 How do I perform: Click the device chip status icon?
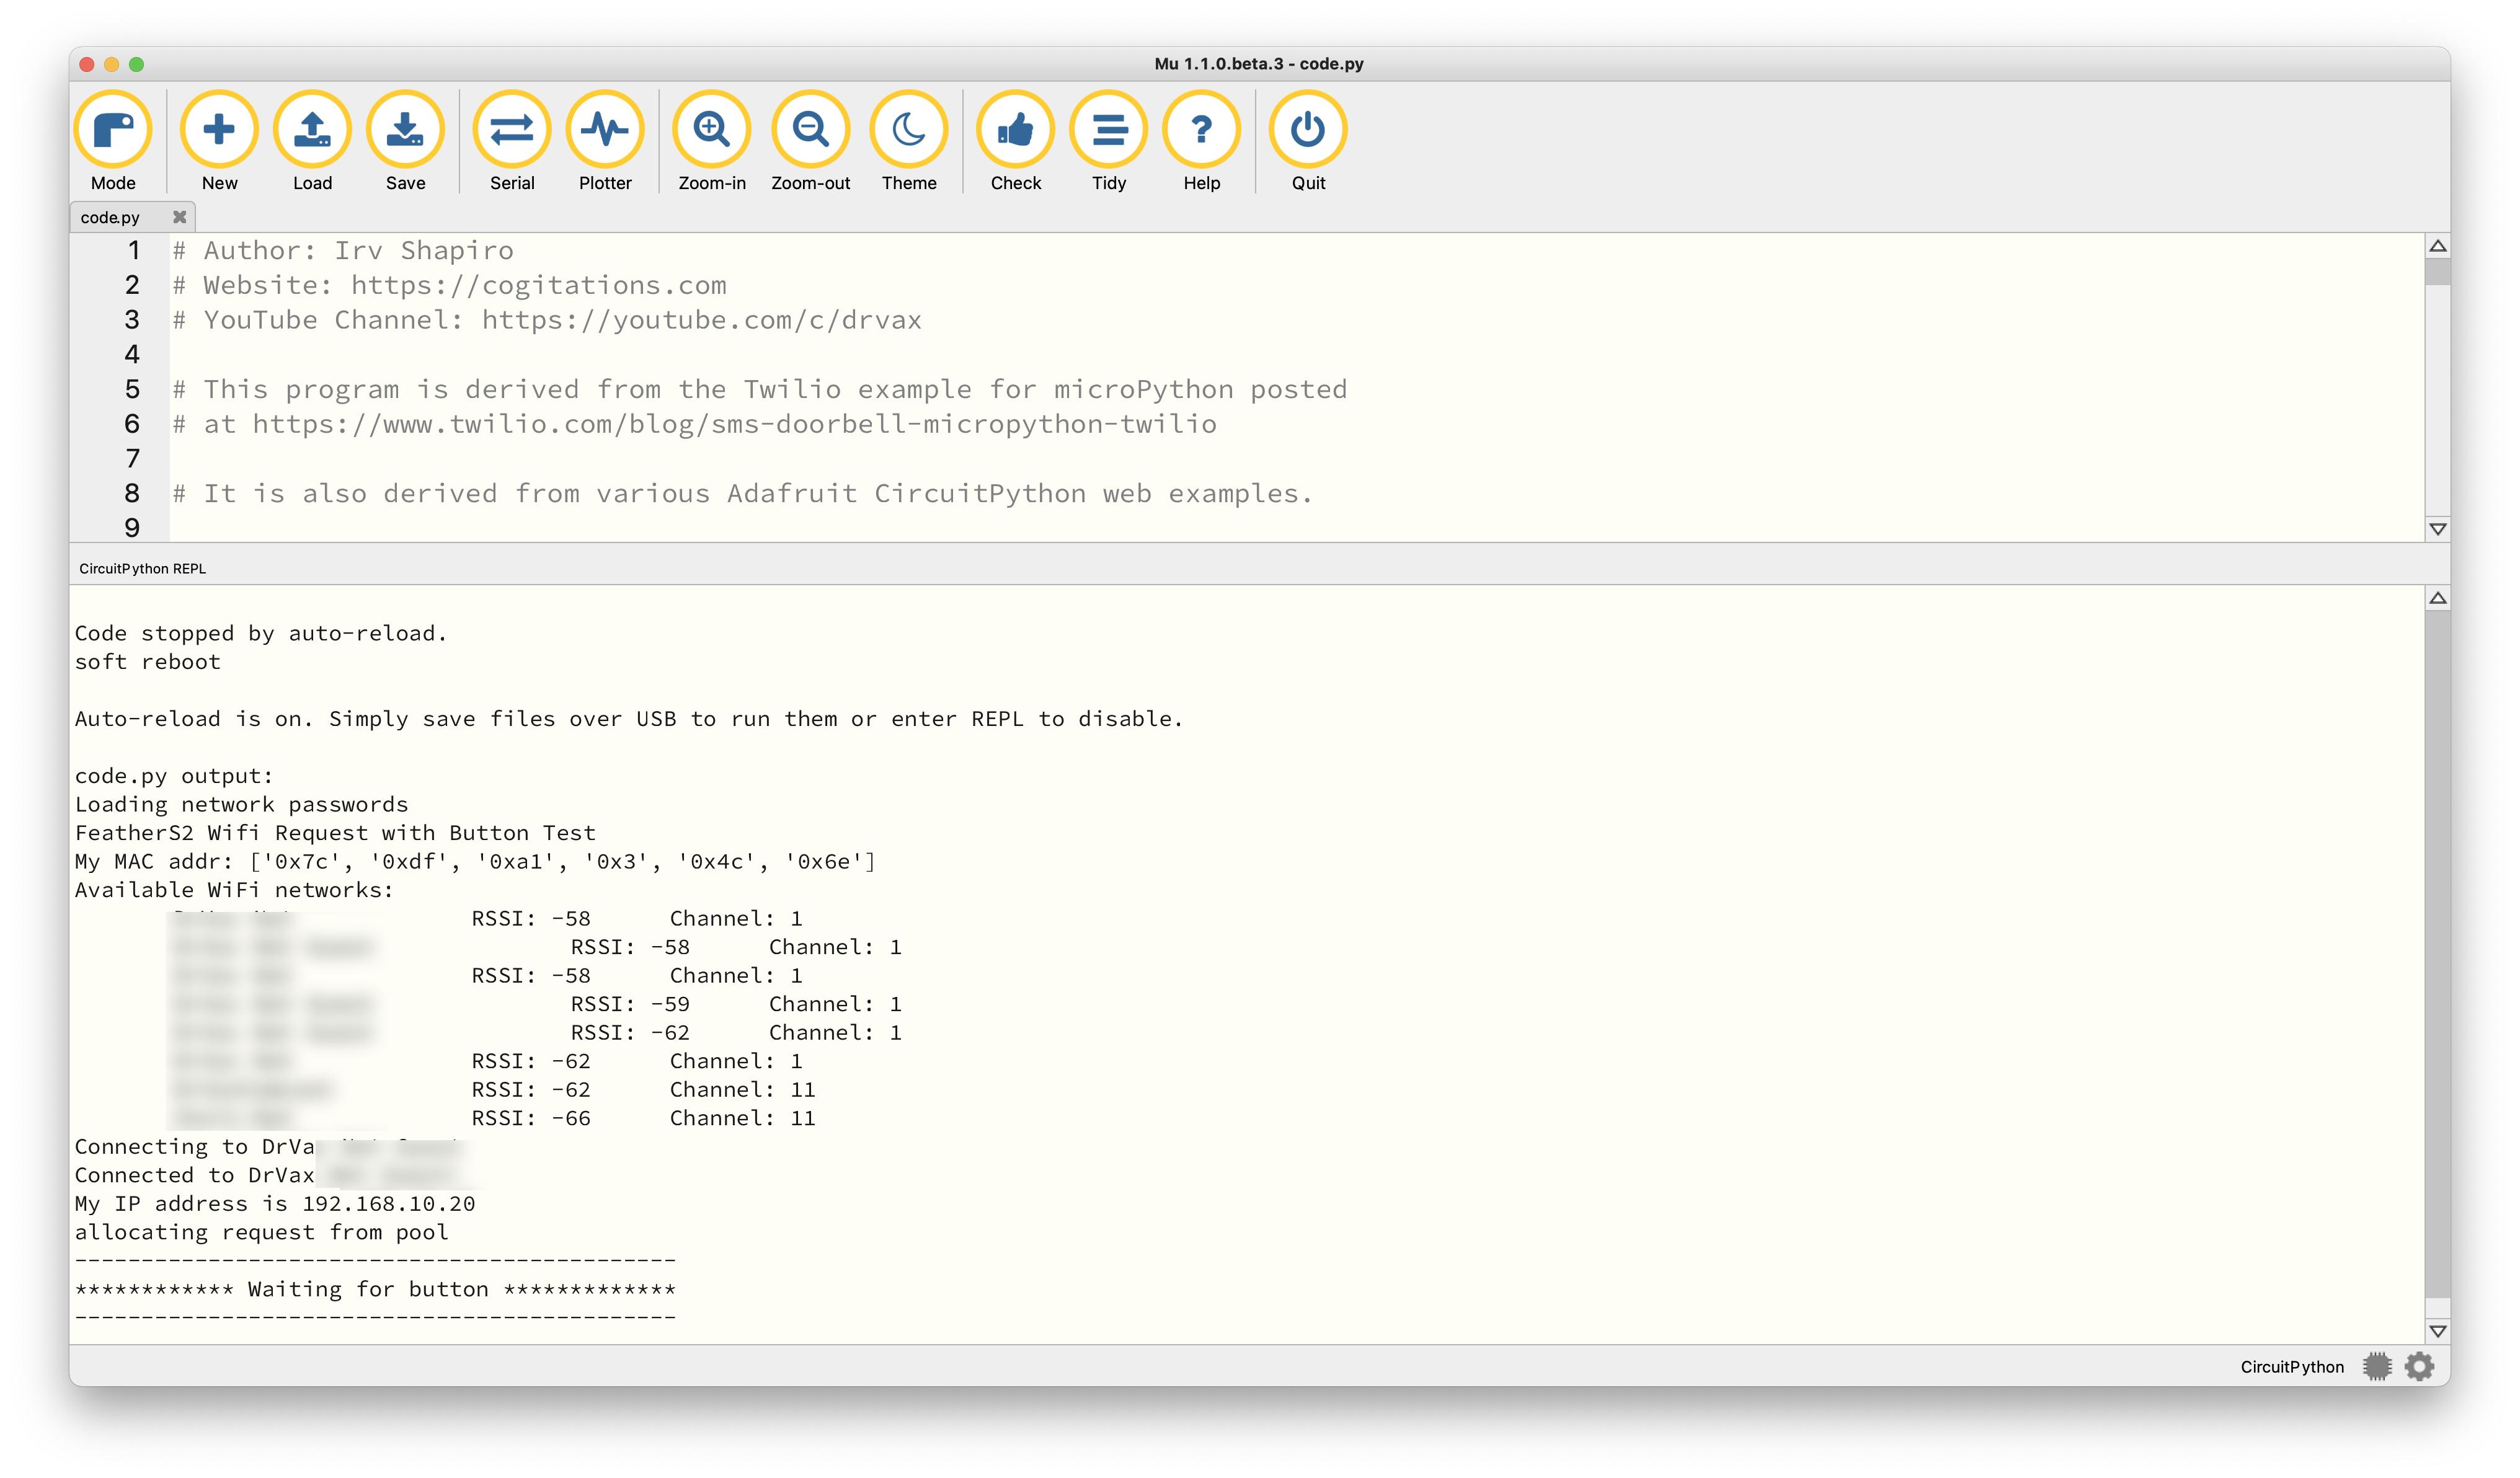[2378, 1366]
